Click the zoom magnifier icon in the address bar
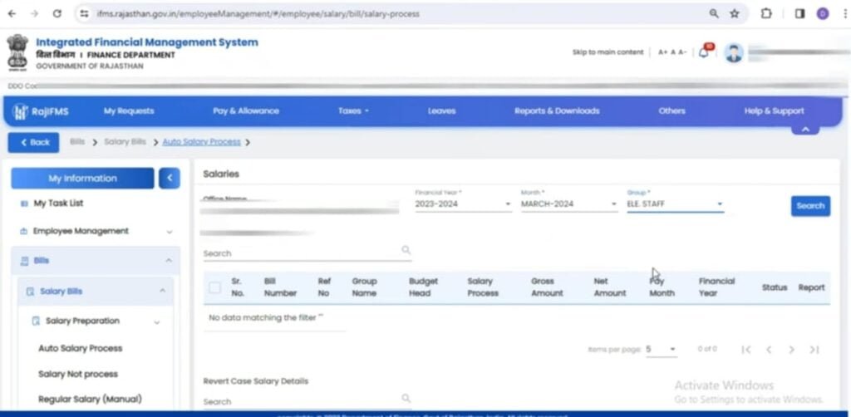 (x=714, y=13)
